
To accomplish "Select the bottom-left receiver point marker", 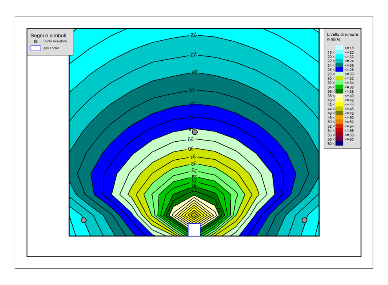I will (84, 220).
